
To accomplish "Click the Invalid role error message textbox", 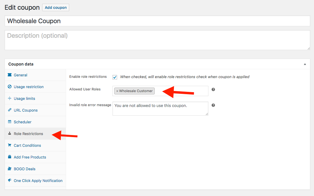I will (x=160, y=109).
